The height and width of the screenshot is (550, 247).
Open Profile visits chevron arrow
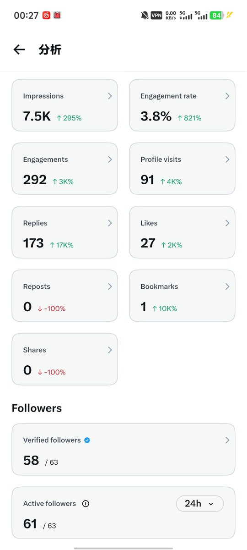227,159
